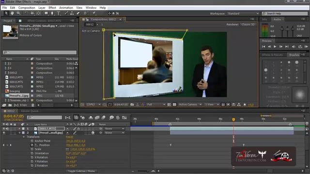Select the Pen tool
Image resolution: width=310 pixels, height=174 pixels.
pos(52,13)
